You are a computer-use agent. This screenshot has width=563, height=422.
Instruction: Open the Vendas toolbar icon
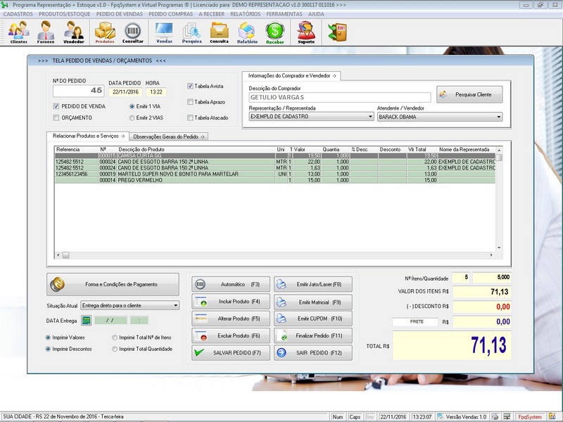click(x=164, y=32)
